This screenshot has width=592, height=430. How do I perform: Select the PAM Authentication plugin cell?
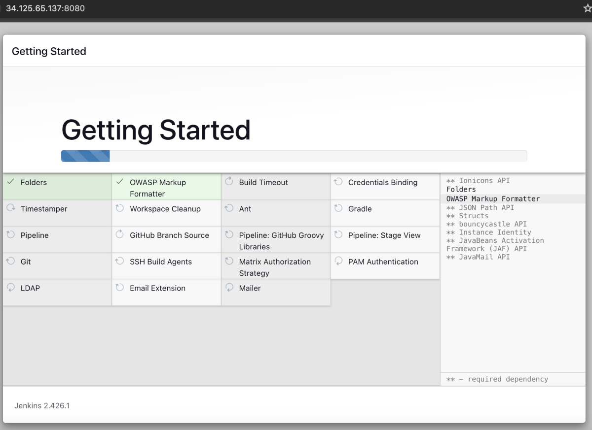point(385,266)
